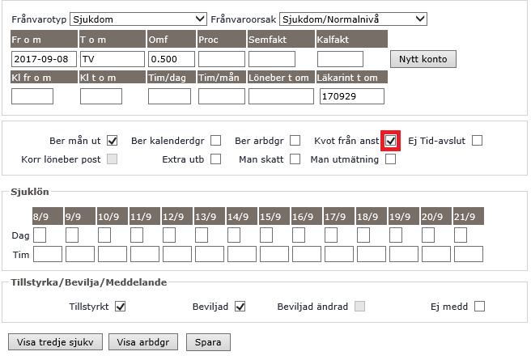Uncheck the Kvot från anst checkbox
This screenshot has height=360, width=531.
click(x=390, y=141)
